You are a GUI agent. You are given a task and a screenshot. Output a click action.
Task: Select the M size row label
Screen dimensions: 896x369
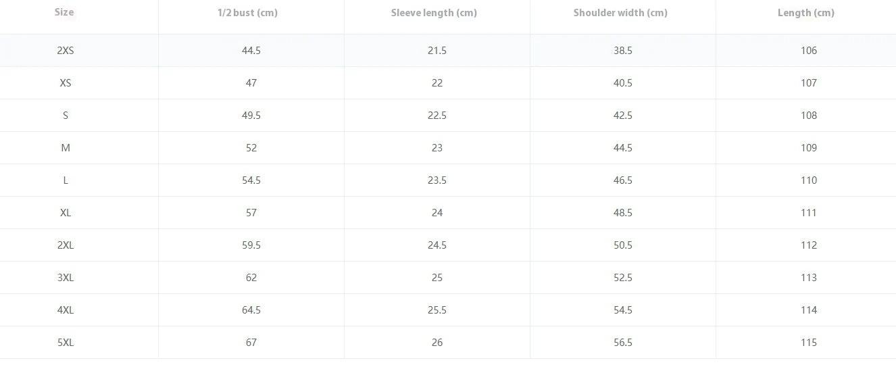point(66,148)
